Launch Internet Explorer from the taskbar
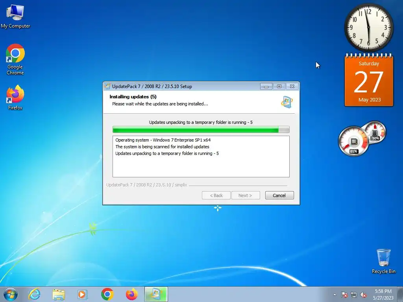Screen dimensions: 403x302 (x=34, y=294)
